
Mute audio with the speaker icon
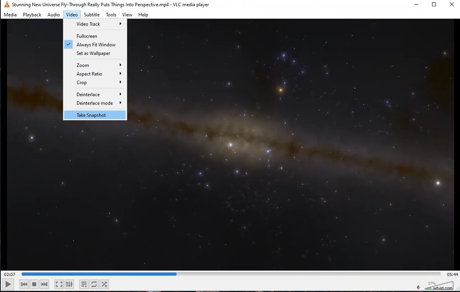[x=419, y=288]
